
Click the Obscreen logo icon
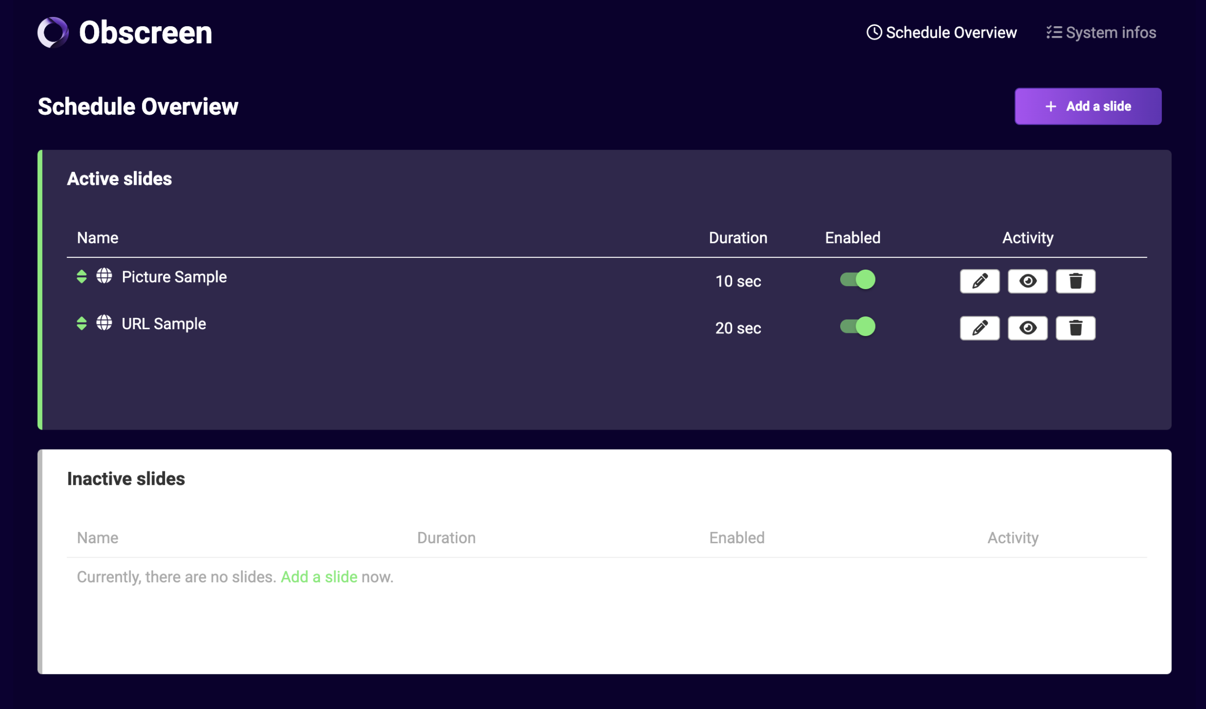[52, 32]
